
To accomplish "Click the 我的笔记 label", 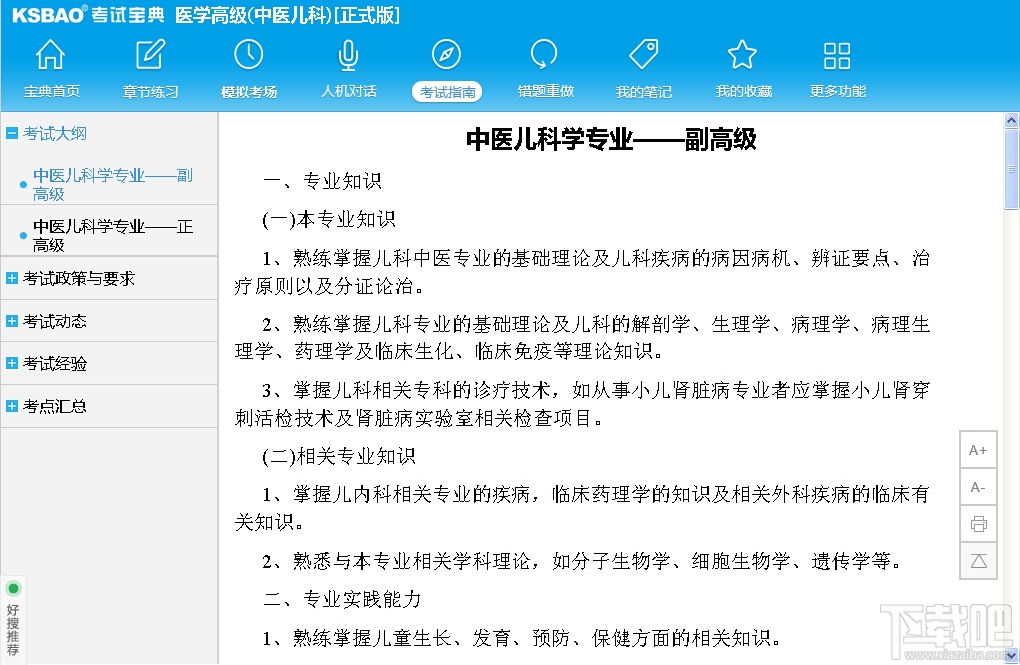I will coord(644,91).
